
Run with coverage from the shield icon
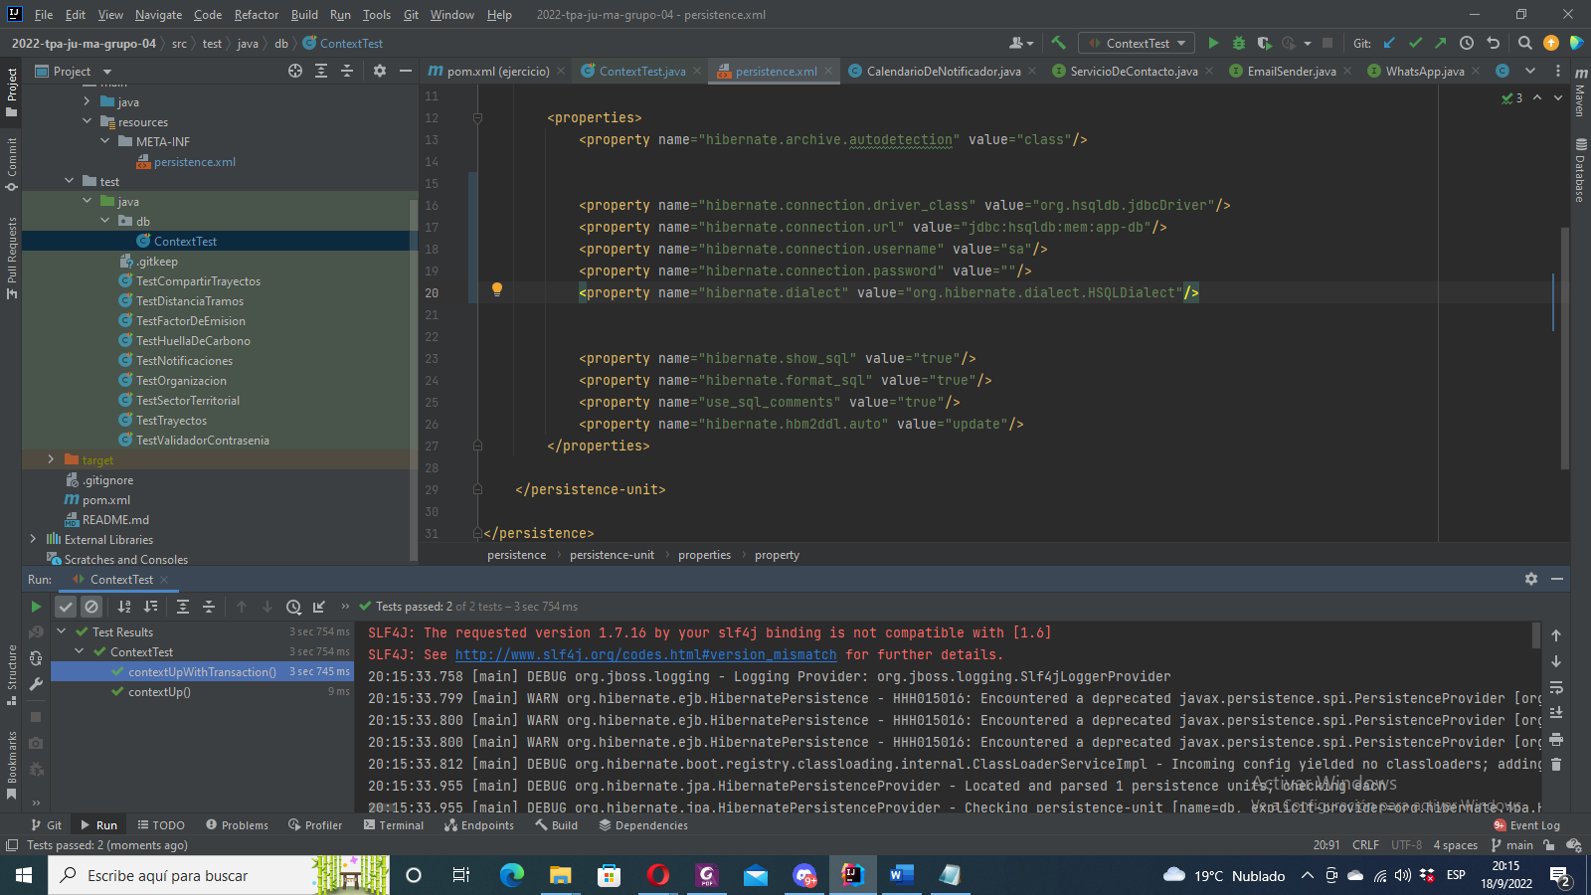click(1264, 43)
